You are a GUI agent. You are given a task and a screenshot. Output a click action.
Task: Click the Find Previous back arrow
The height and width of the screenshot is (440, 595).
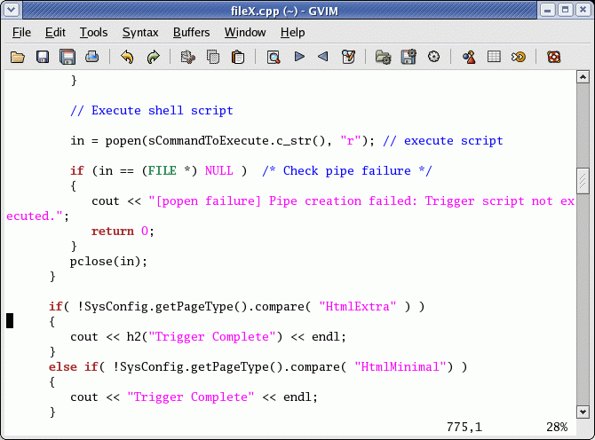[x=323, y=57]
